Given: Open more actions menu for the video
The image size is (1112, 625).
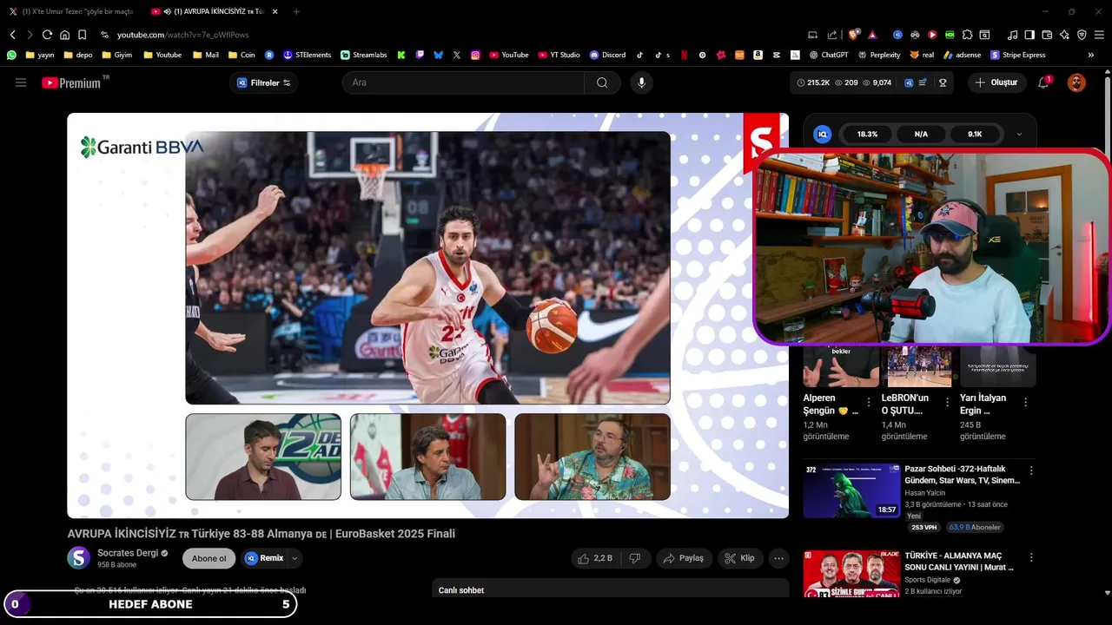Looking at the screenshot, I should click(779, 558).
